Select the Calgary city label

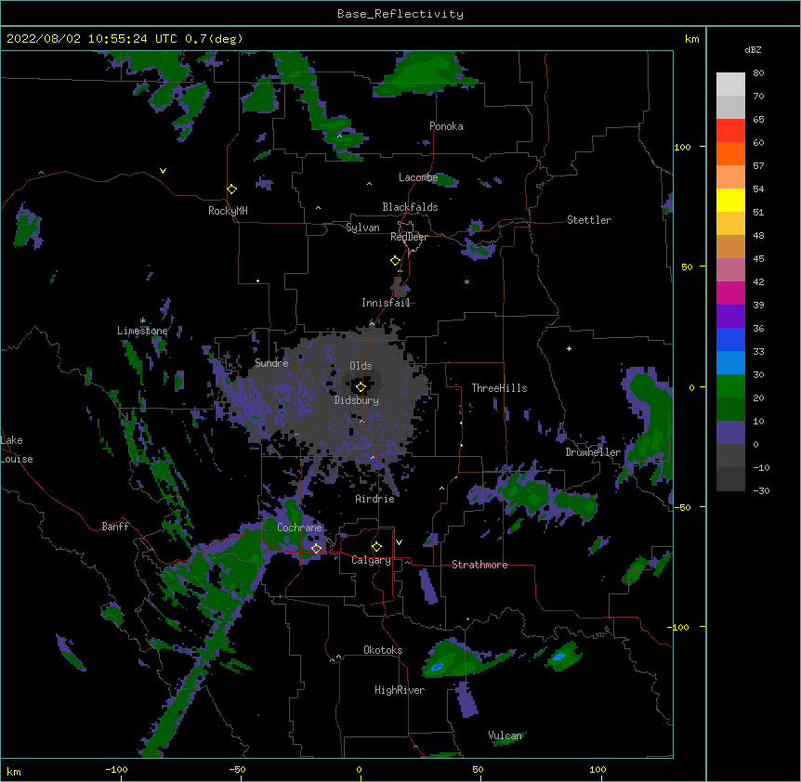tap(371, 560)
